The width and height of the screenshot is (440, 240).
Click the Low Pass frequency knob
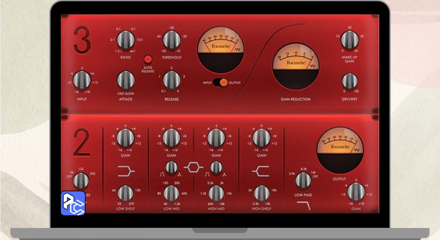coord(303,181)
